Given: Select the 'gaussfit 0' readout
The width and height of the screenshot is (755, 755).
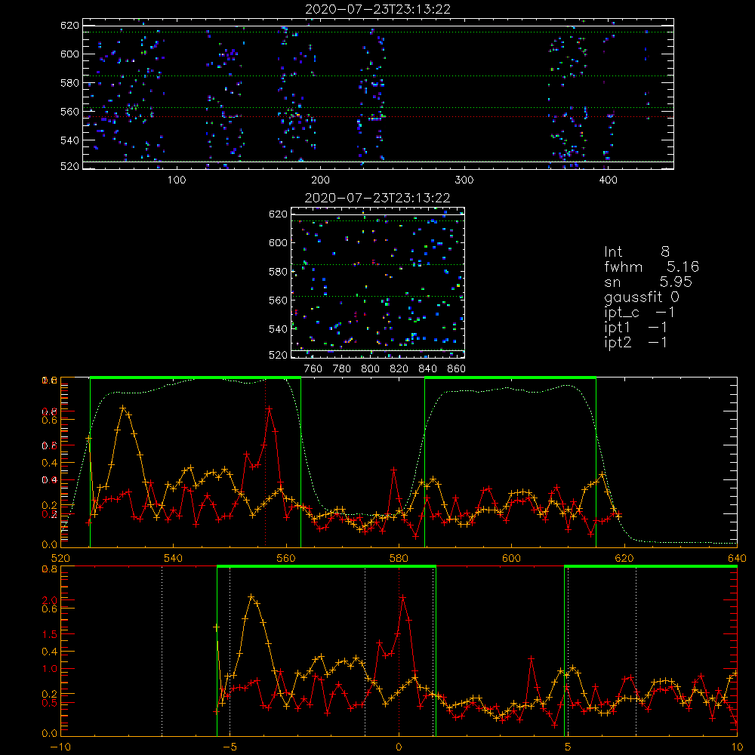Looking at the screenshot, I should [642, 297].
